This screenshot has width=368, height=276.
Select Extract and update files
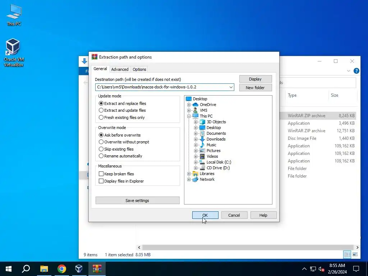point(122,110)
